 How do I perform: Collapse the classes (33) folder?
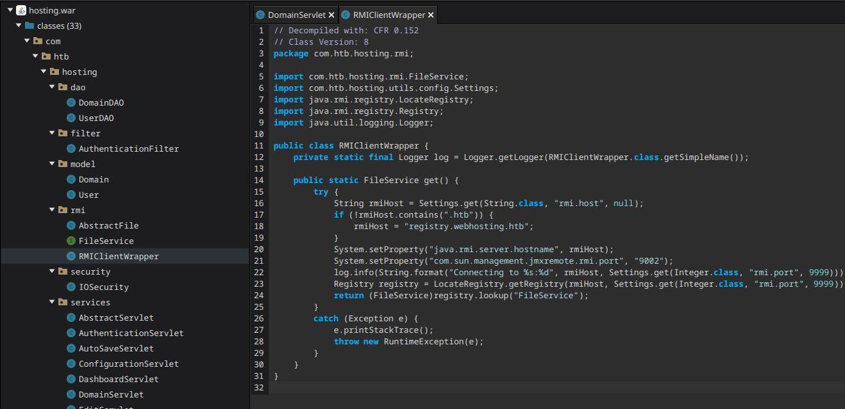click(x=19, y=26)
